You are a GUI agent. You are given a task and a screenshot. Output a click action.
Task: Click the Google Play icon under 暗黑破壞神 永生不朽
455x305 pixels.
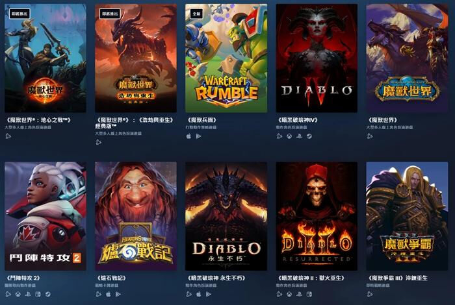(209, 294)
